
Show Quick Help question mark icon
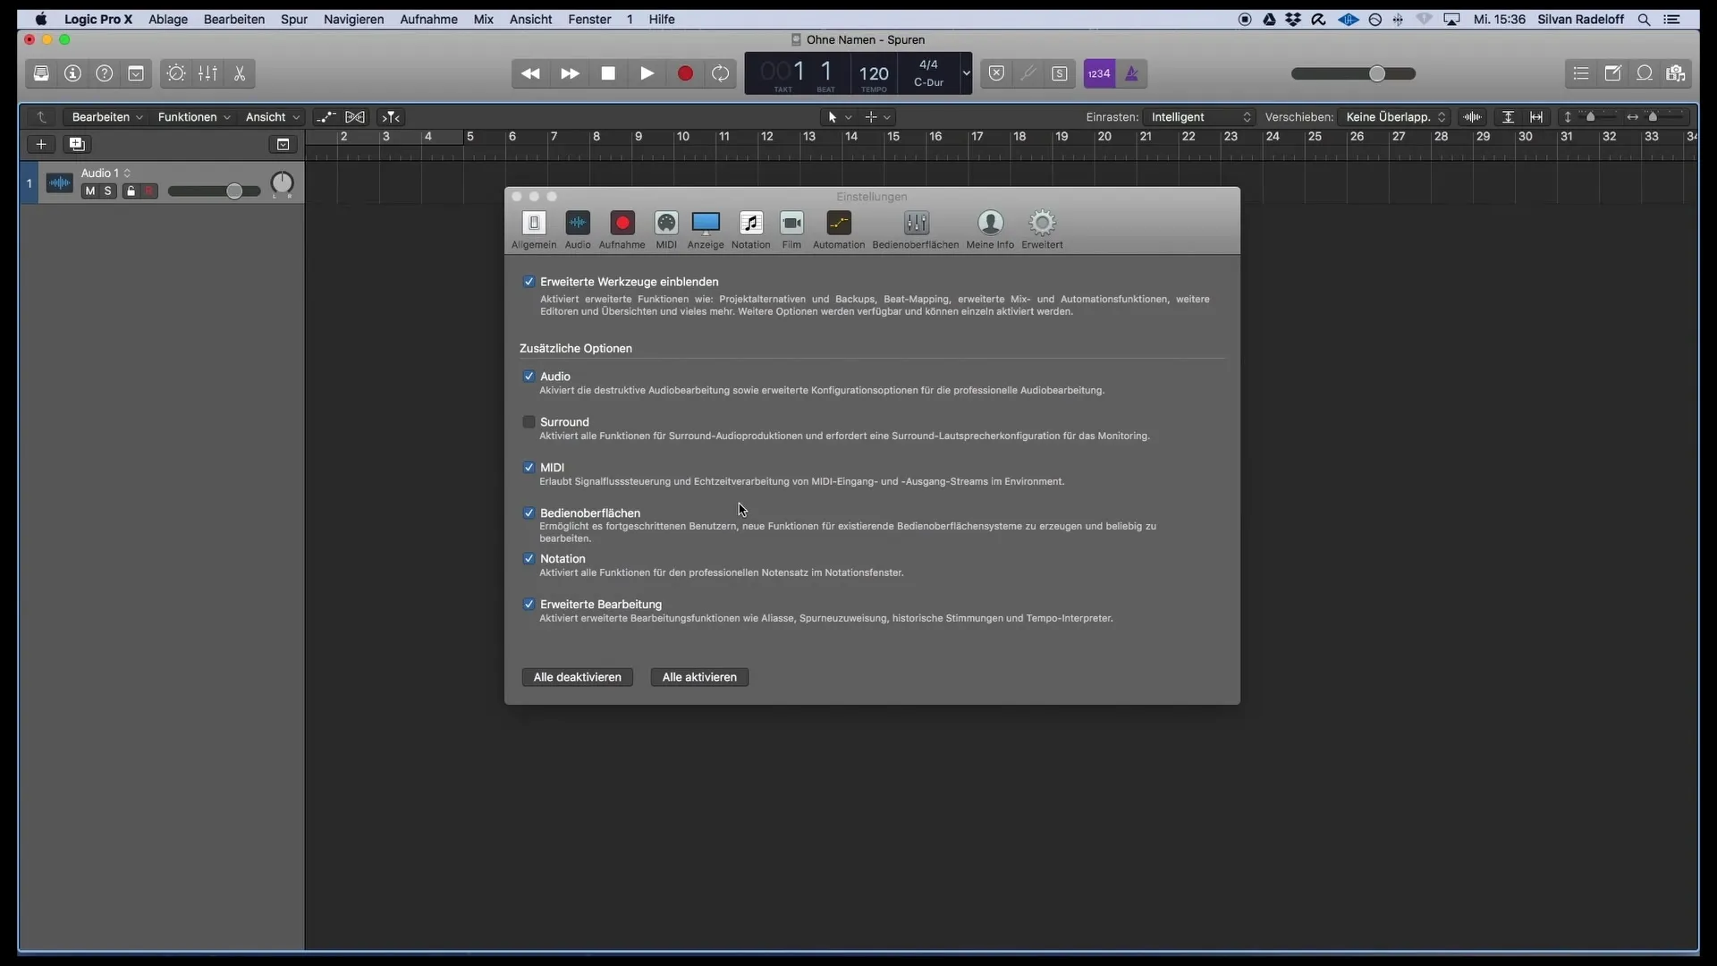[x=105, y=73]
